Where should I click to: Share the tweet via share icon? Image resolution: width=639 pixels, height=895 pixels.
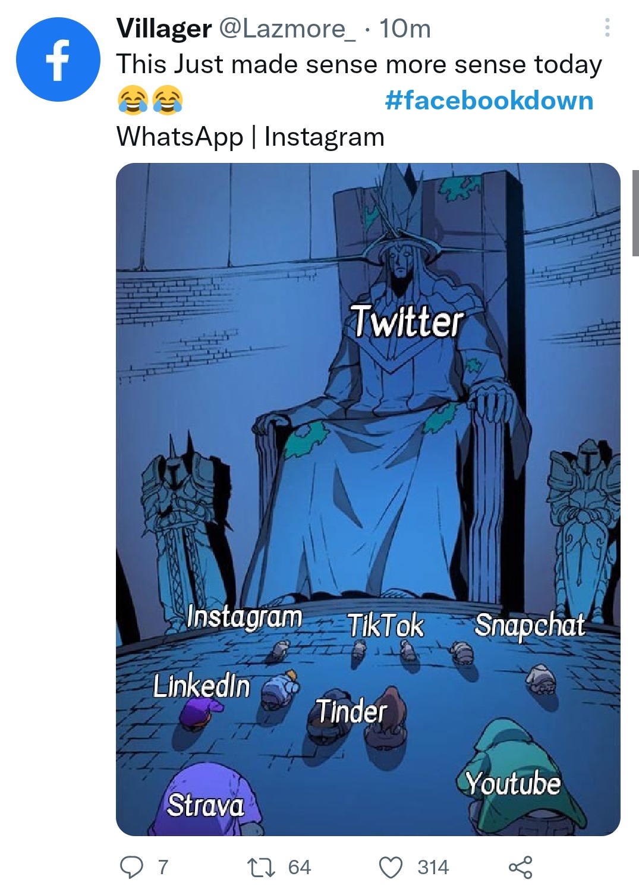520,867
